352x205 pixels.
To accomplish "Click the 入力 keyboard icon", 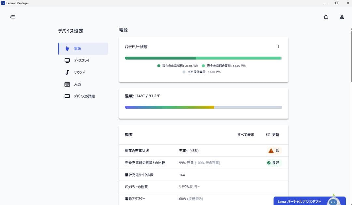I will (67, 84).
